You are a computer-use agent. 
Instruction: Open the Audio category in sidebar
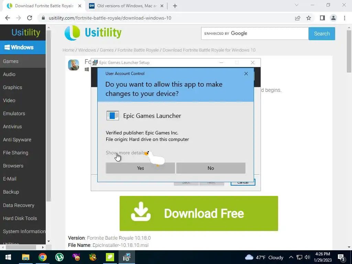(23, 74)
